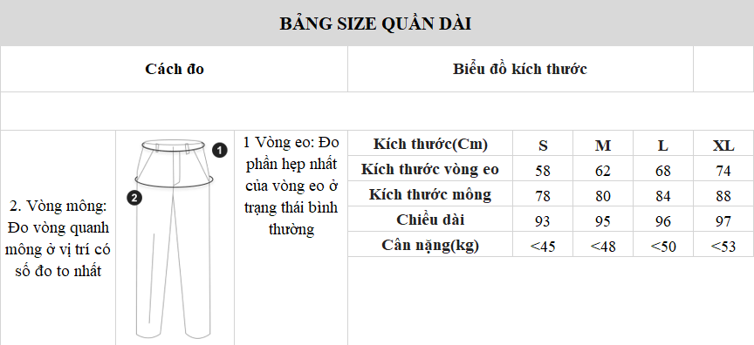Viewport: 754px width, 345px height.
Task: Click weight value <50 for size L
Action: (x=663, y=247)
